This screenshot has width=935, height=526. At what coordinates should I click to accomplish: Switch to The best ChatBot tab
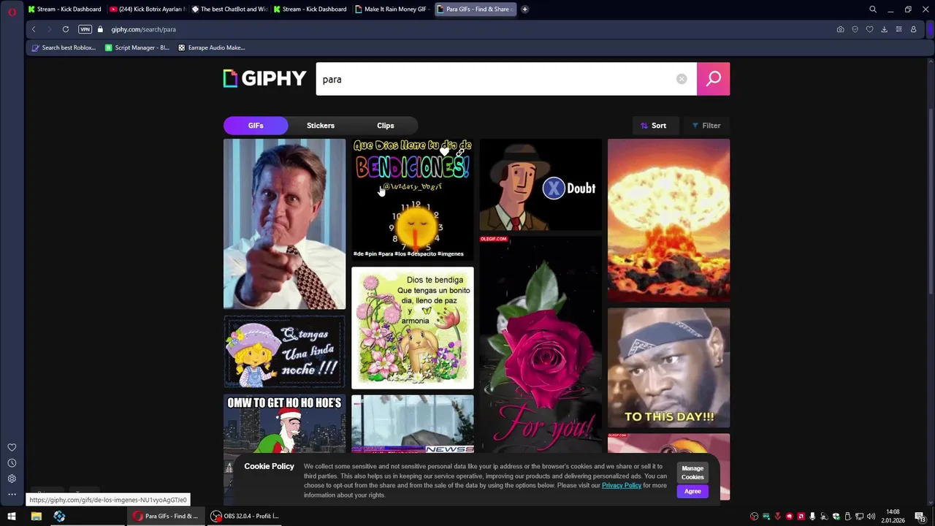click(x=229, y=9)
